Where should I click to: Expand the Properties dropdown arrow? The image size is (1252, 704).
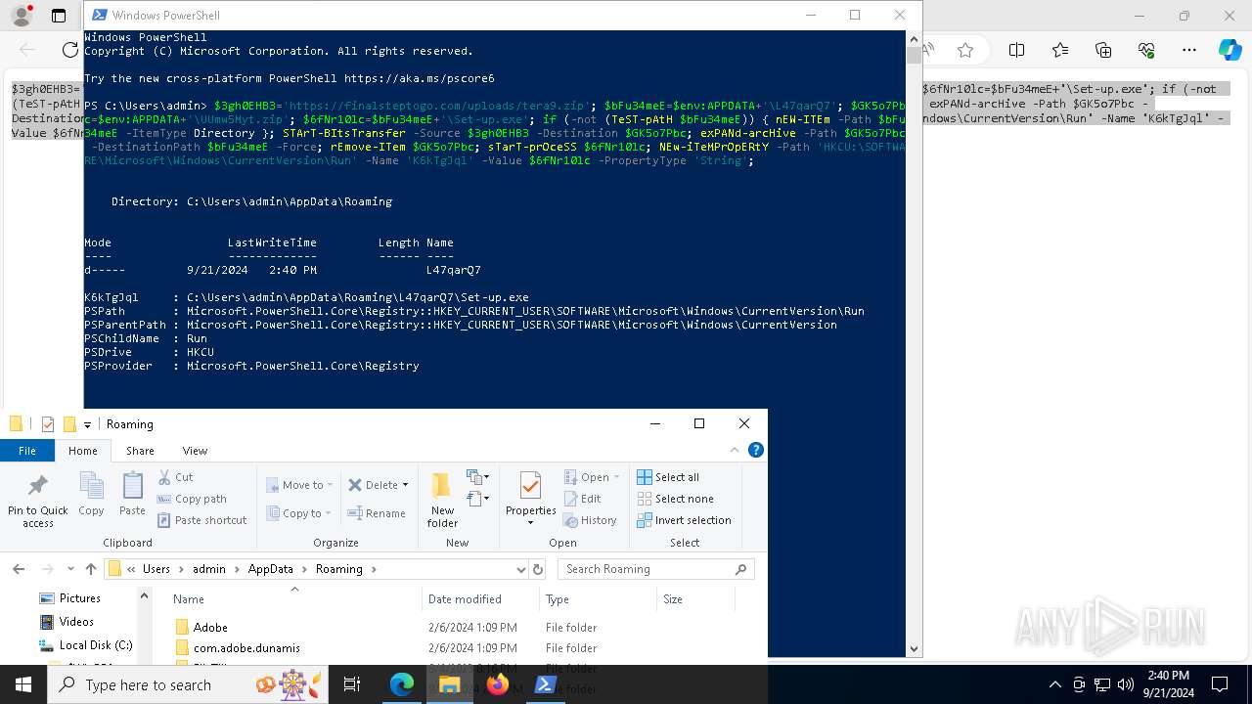pos(531,522)
